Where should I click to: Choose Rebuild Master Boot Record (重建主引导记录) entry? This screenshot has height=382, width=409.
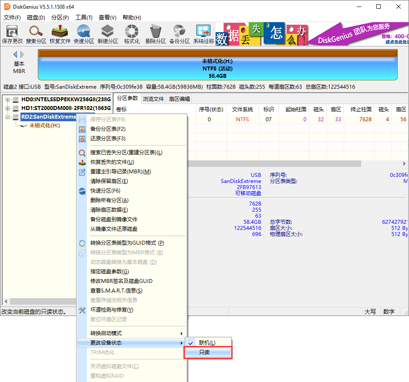(x=120, y=172)
